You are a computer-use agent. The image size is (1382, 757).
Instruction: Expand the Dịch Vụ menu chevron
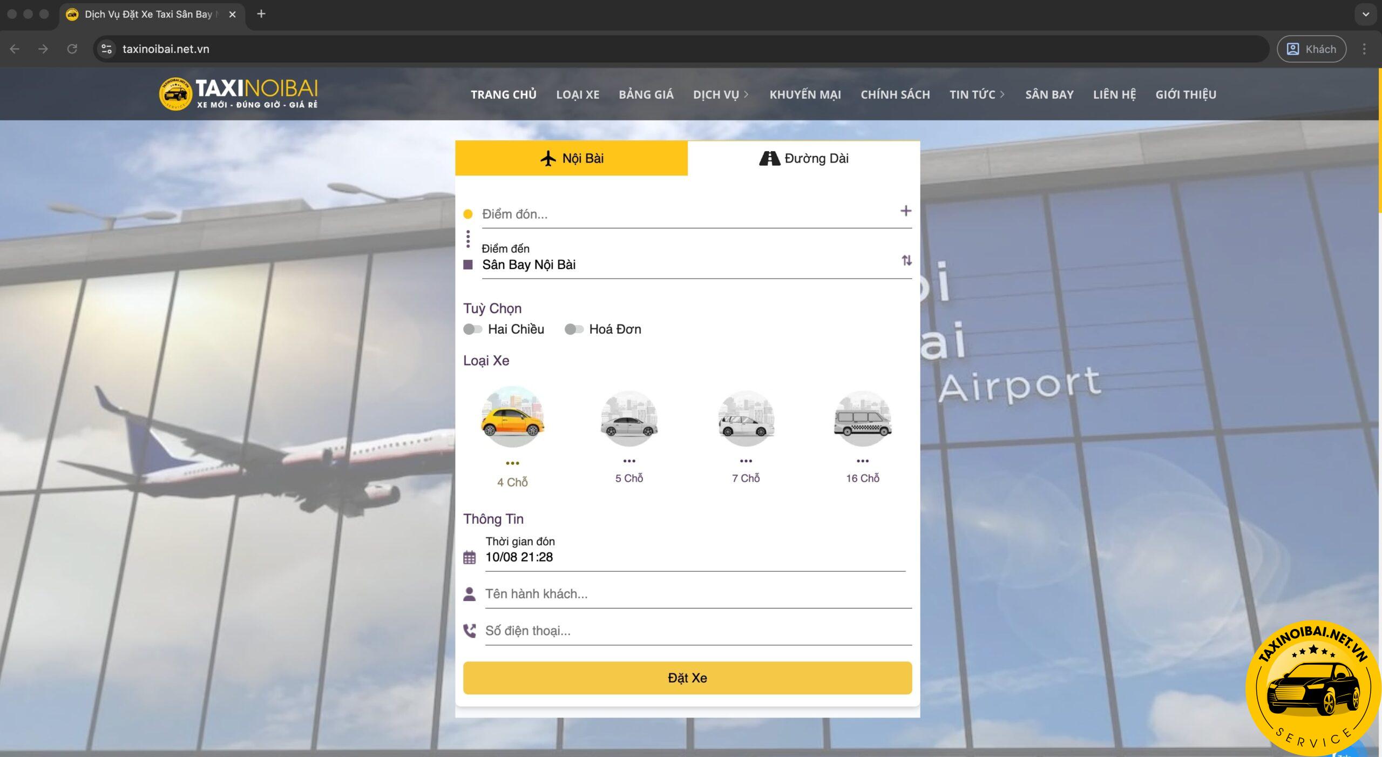pyautogui.click(x=746, y=94)
